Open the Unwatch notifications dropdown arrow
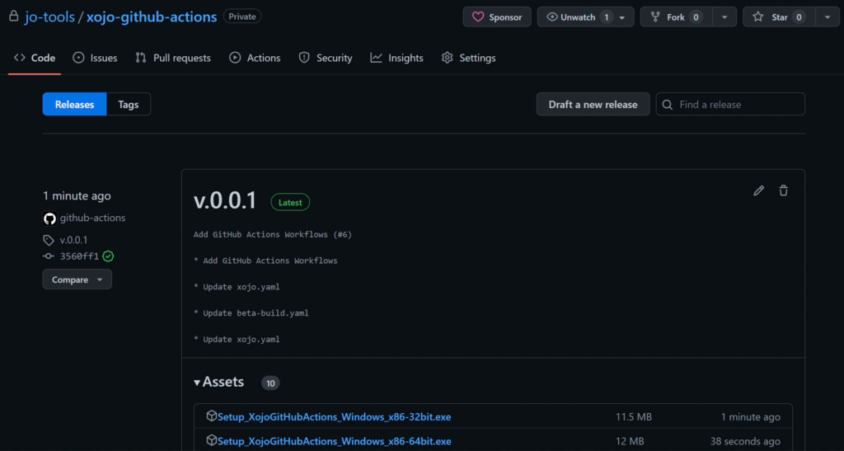Image resolution: width=844 pixels, height=451 pixels. (622, 17)
